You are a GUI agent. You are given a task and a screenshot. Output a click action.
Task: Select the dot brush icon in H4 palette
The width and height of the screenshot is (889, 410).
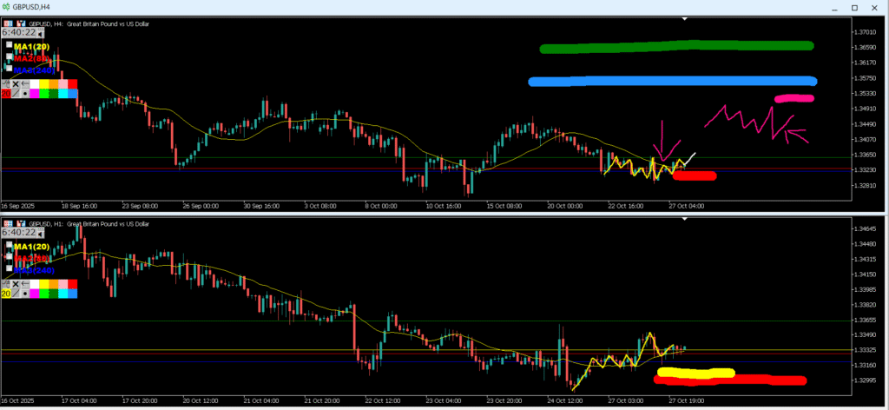pos(25,93)
